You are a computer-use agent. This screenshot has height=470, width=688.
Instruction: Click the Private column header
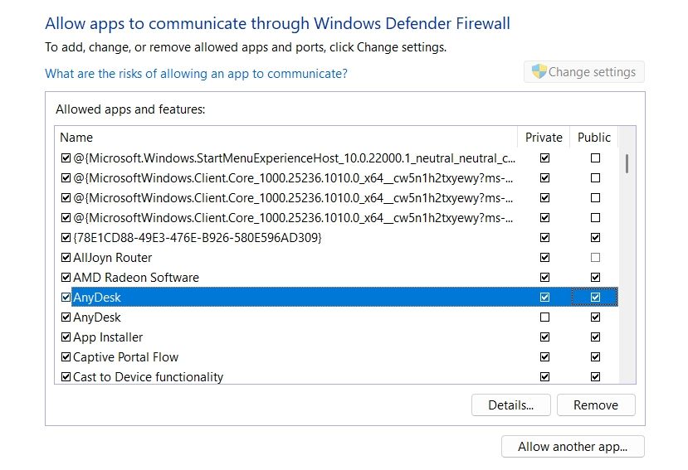544,138
